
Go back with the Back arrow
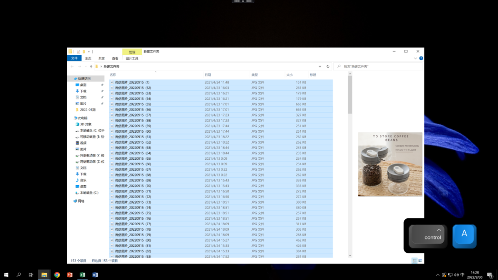click(72, 66)
